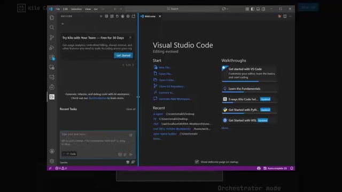Viewport: 342px width, 192px height.
Task: Click the notifications bell in status bar
Action: point(292,169)
